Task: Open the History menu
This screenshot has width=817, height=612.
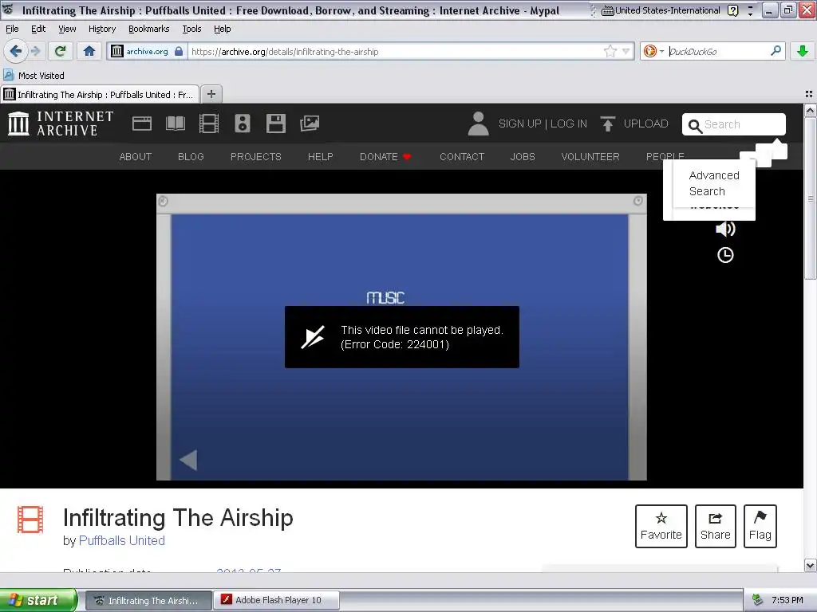Action: 101,29
